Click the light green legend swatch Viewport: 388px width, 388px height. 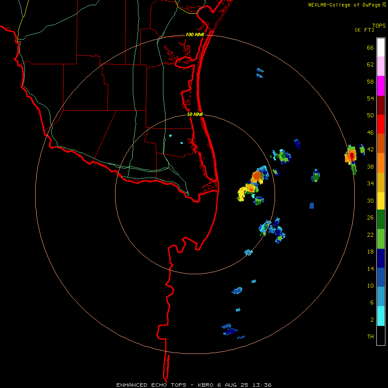tap(381, 239)
